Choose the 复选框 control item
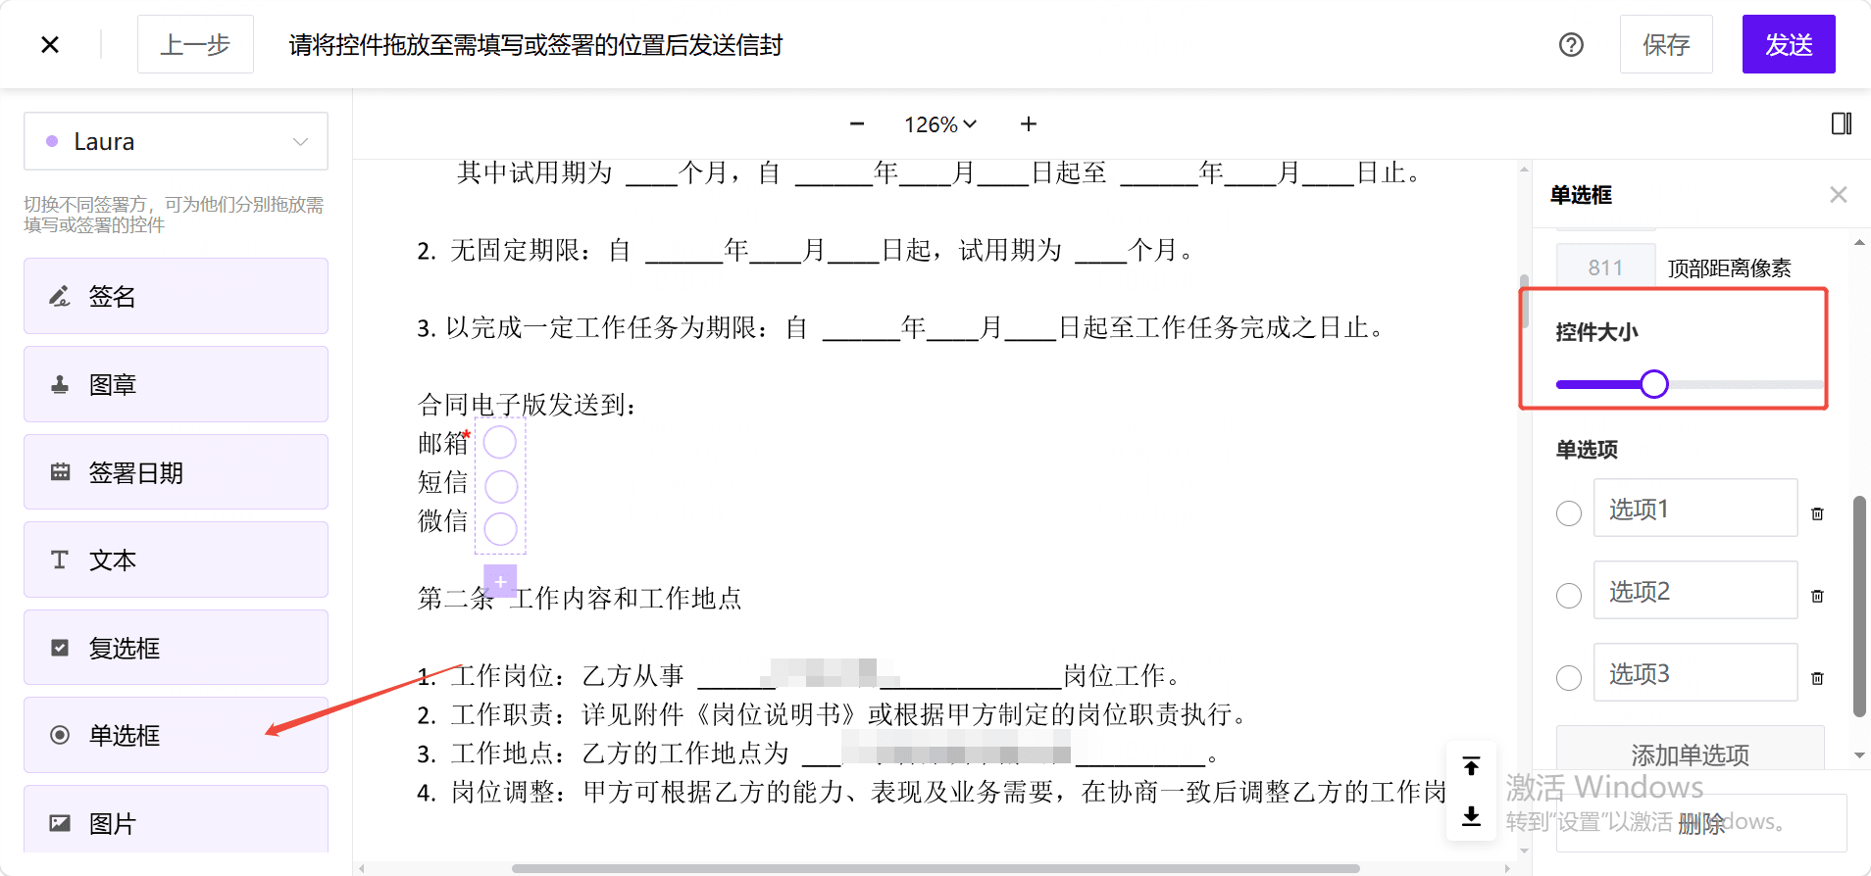The width and height of the screenshot is (1871, 876). tap(176, 648)
